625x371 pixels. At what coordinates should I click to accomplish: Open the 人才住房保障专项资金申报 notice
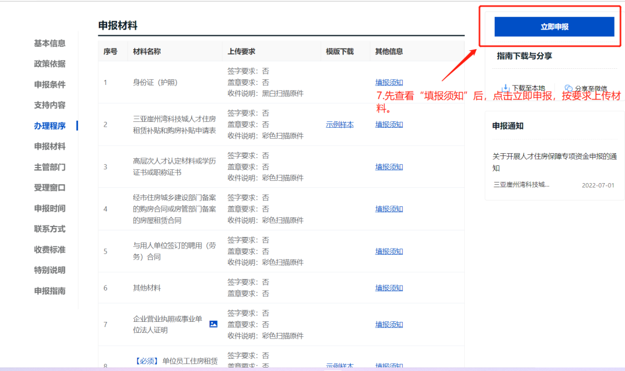pos(553,162)
